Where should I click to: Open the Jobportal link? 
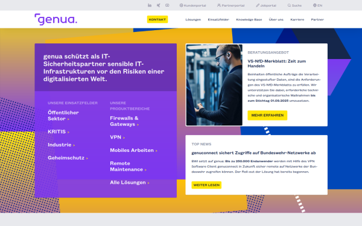pyautogui.click(x=266, y=5)
